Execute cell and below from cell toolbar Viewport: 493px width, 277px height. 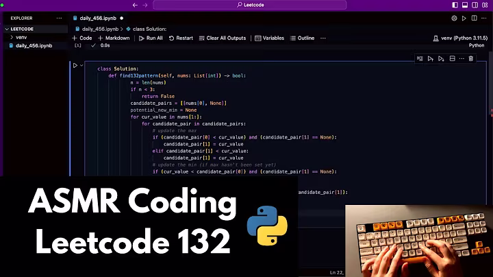click(441, 58)
